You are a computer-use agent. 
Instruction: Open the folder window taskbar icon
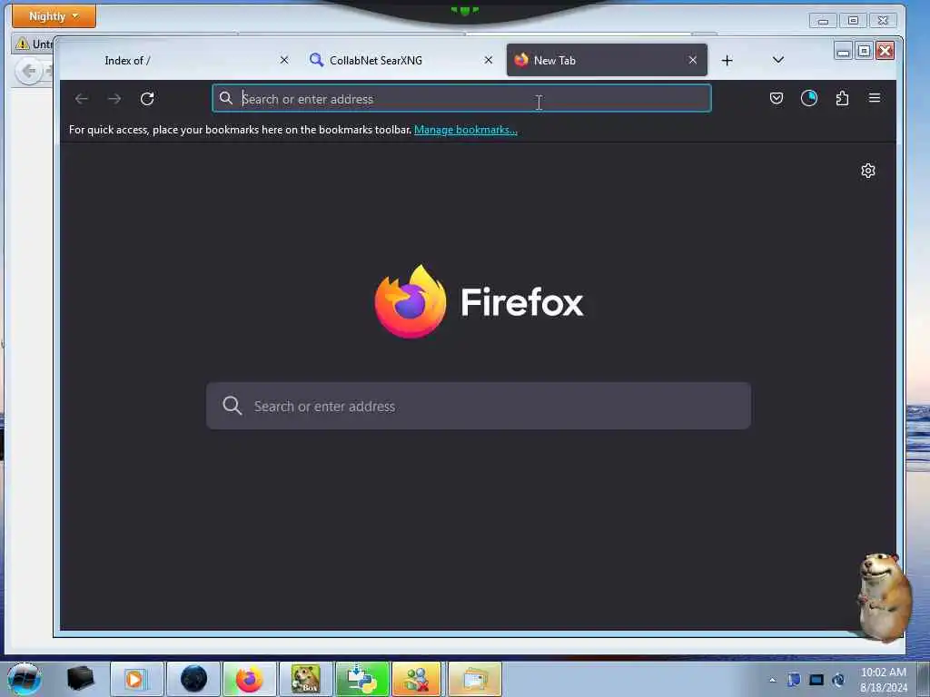tap(474, 679)
